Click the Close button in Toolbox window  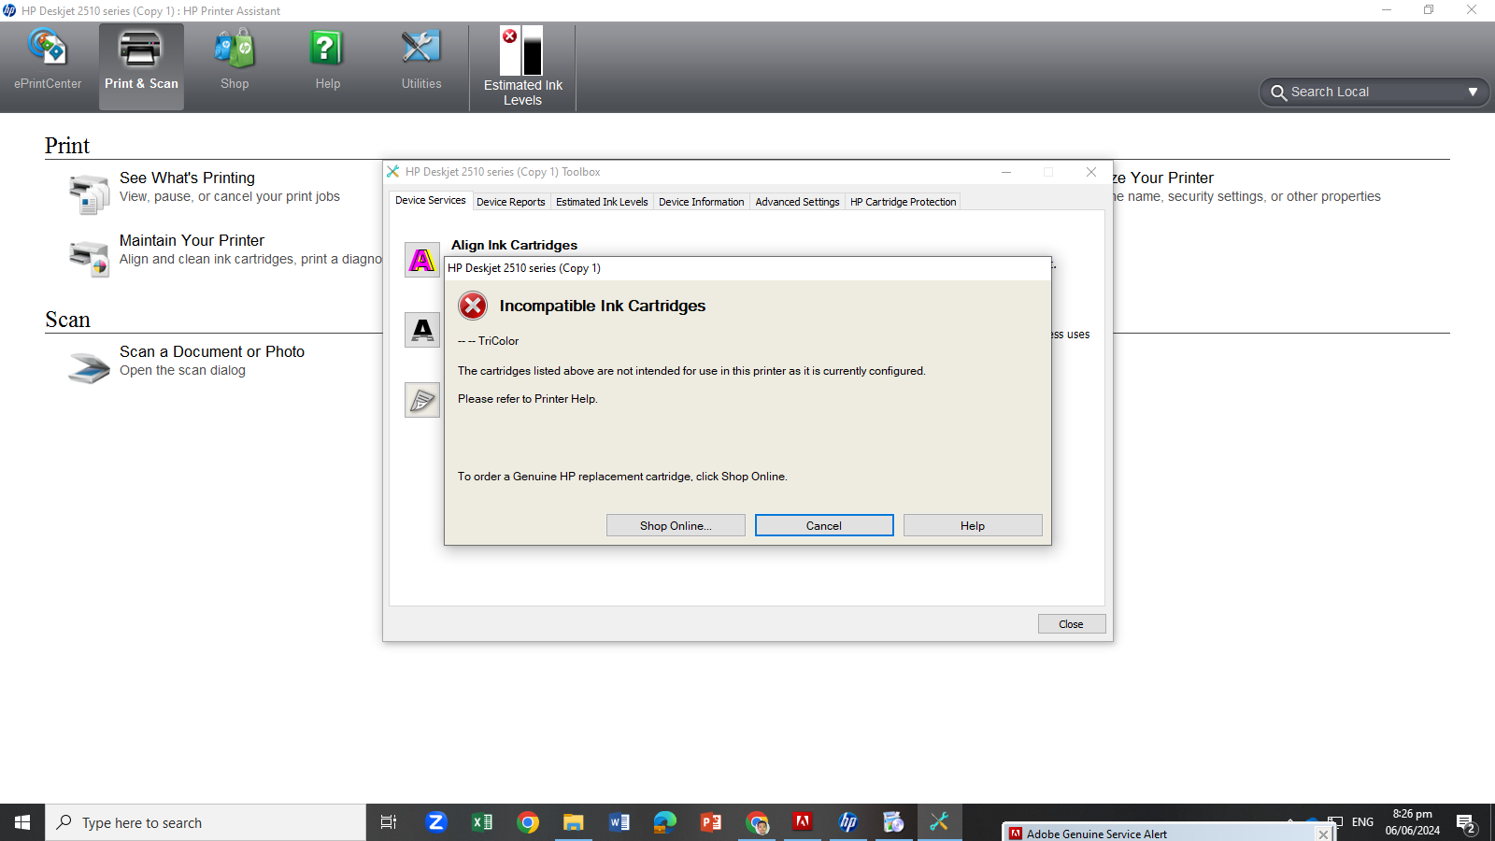tap(1072, 624)
